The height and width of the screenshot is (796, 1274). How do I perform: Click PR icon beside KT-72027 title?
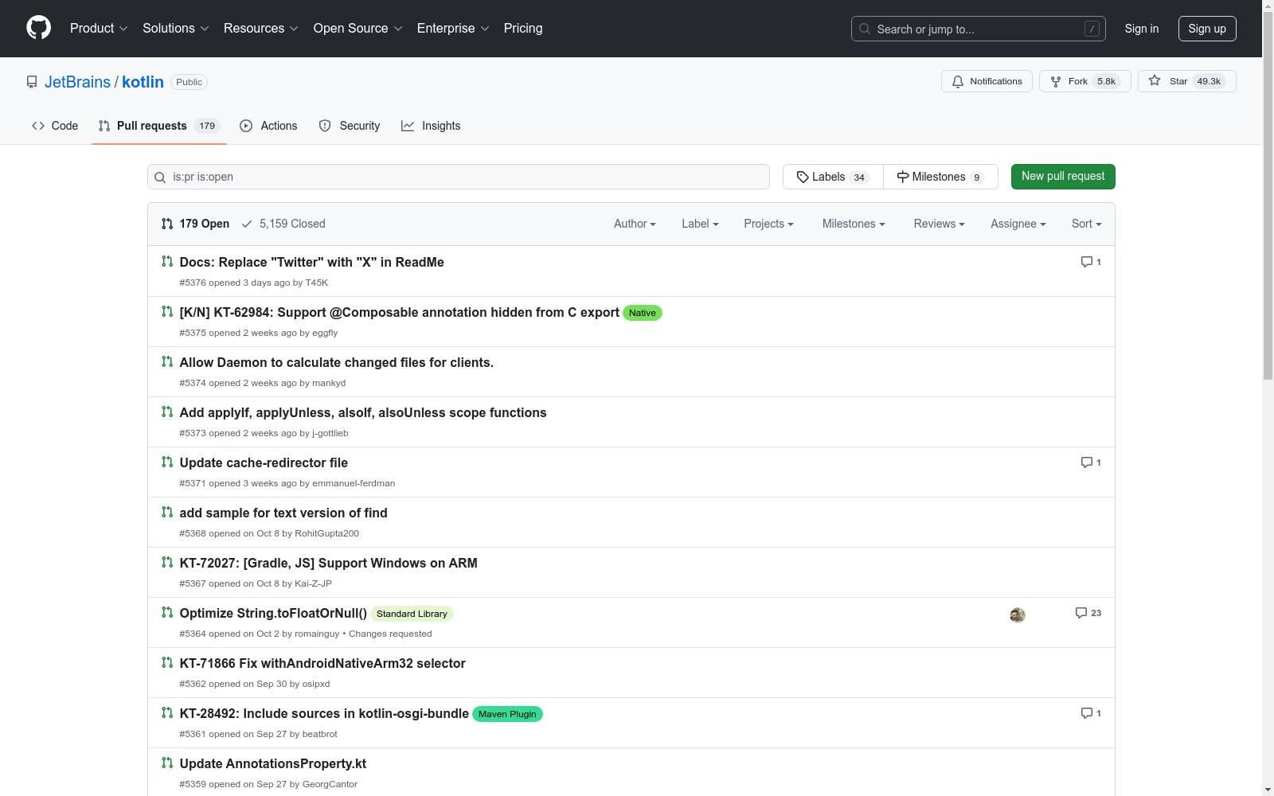point(167,563)
